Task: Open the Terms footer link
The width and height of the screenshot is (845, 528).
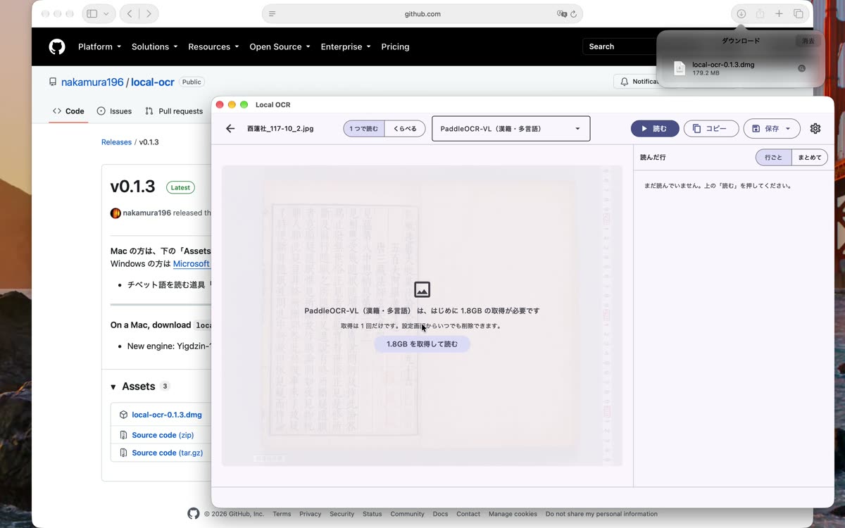Action: pos(282,514)
